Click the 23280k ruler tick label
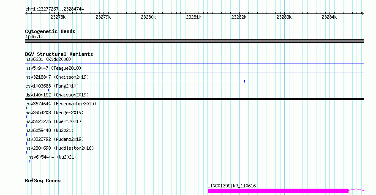Viewport: 376px width, 195px height. (148, 17)
